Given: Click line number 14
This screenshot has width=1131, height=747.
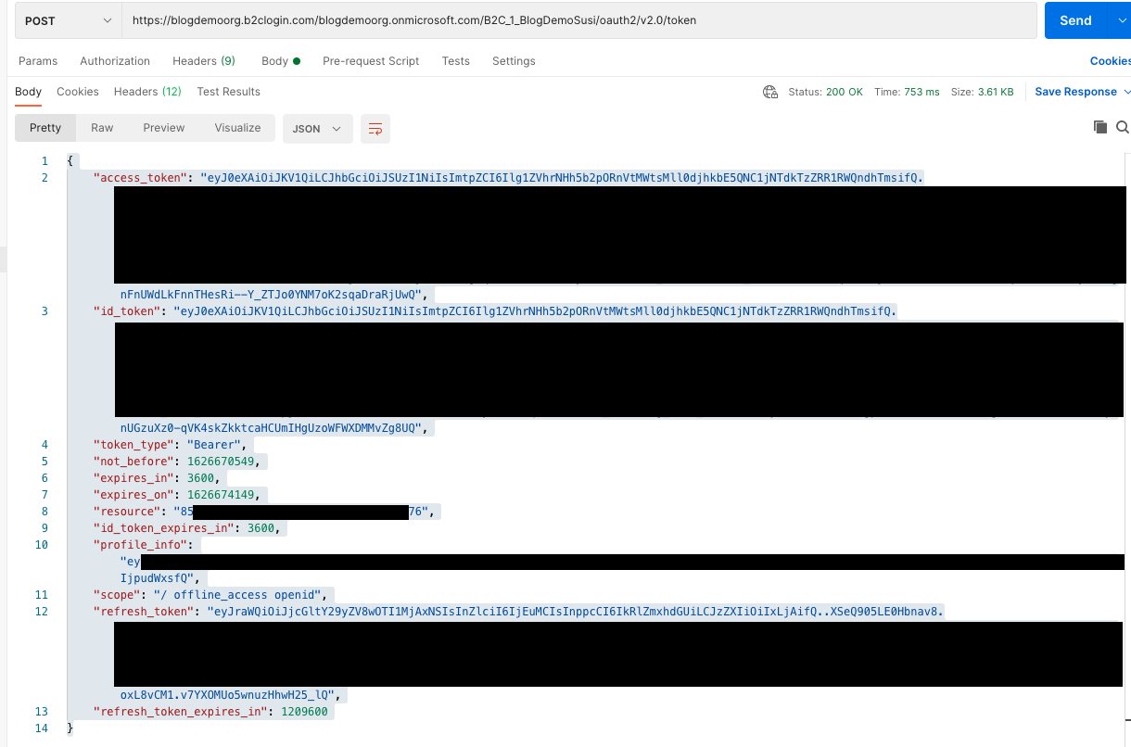Looking at the screenshot, I should pos(41,728).
